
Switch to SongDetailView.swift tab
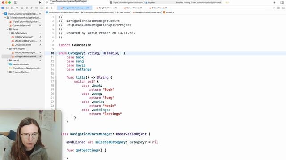[106, 8]
